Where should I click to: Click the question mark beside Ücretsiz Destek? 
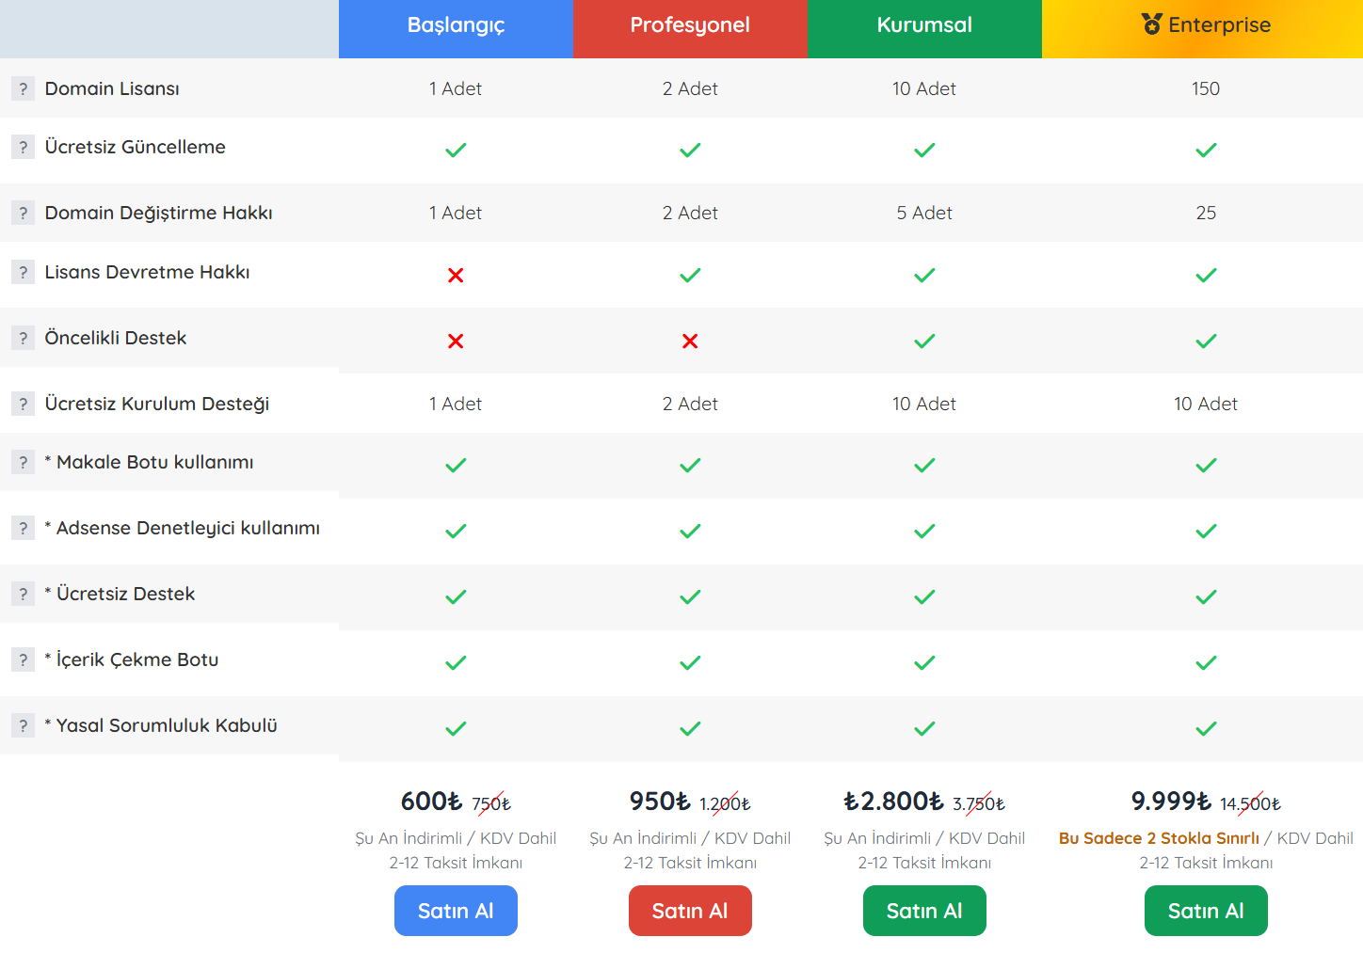23,594
